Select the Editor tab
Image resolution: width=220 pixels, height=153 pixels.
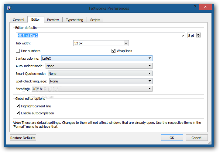(36, 19)
